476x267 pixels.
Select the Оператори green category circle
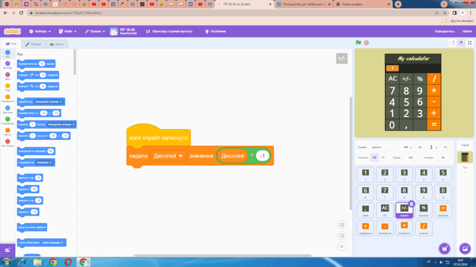[8, 119]
